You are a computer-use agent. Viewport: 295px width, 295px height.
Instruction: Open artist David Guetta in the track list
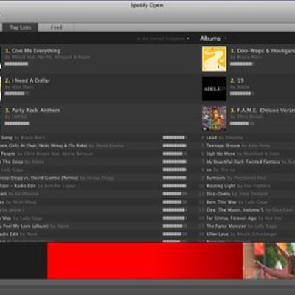pos(109,146)
